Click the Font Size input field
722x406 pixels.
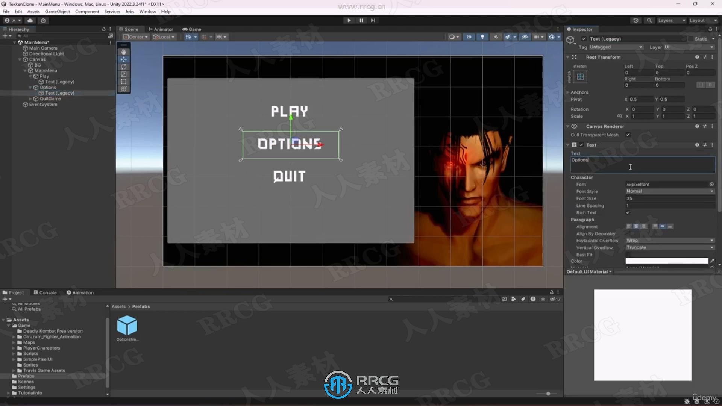(x=670, y=198)
